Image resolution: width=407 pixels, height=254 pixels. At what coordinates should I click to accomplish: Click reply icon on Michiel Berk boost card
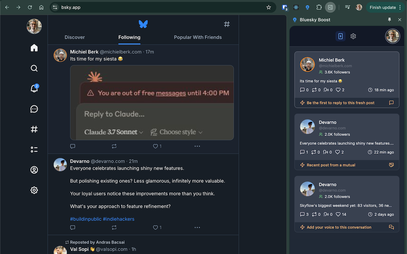click(x=391, y=103)
